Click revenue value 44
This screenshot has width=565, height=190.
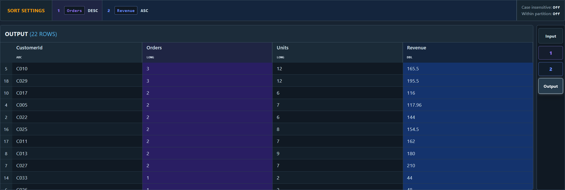point(468,178)
